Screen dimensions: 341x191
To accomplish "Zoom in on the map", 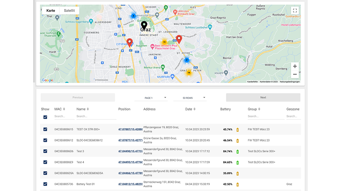I will 295,66.
